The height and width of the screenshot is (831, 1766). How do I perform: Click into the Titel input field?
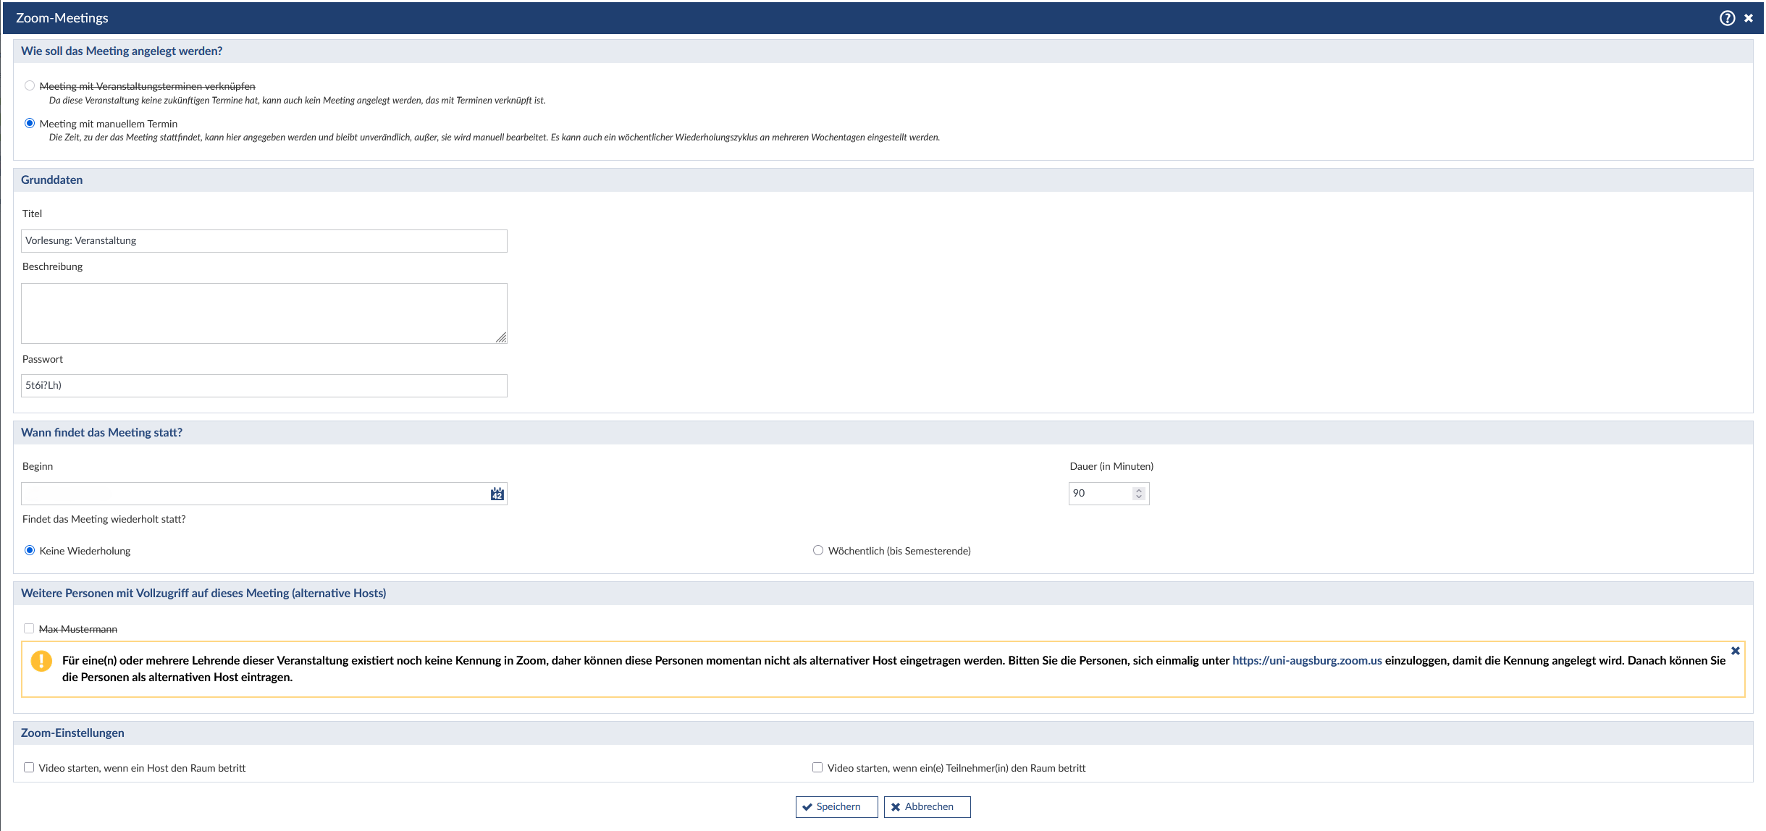pos(264,241)
